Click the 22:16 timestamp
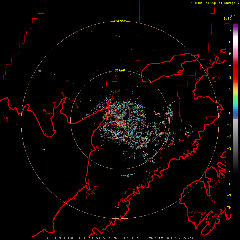This screenshot has width=240, height=240. (x=189, y=238)
